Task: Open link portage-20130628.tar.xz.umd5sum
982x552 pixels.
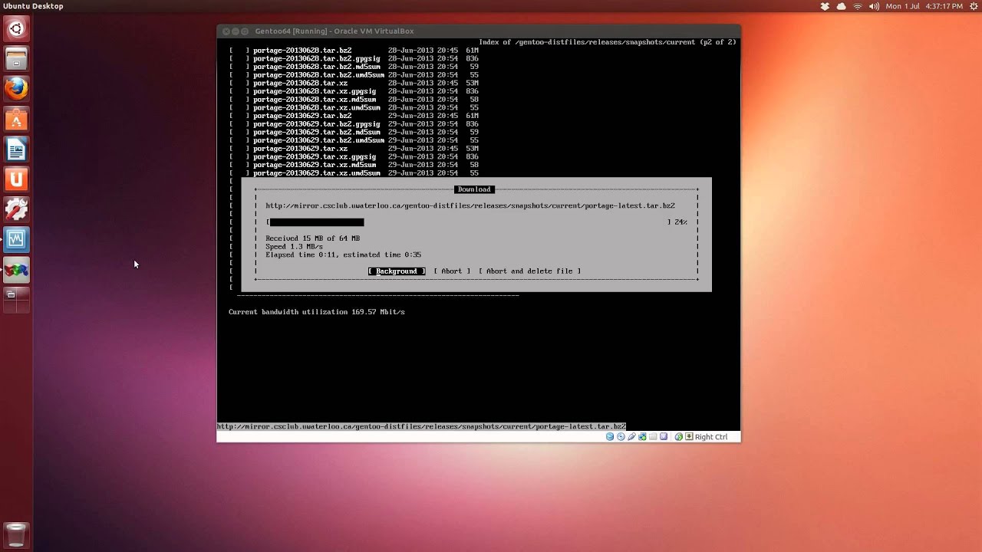Action: pyautogui.click(x=316, y=107)
